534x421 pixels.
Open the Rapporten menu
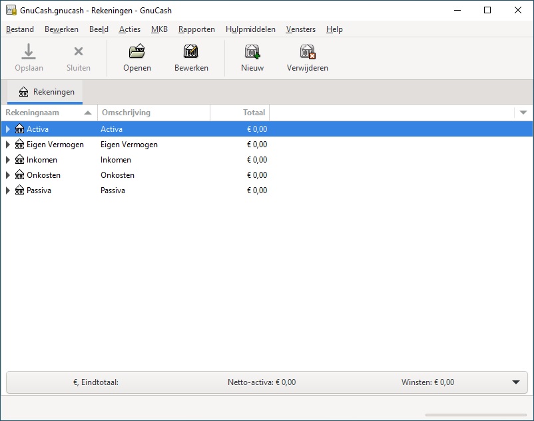click(x=196, y=29)
